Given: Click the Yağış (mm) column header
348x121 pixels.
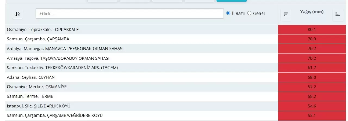Looking at the screenshot, I should (x=312, y=12).
